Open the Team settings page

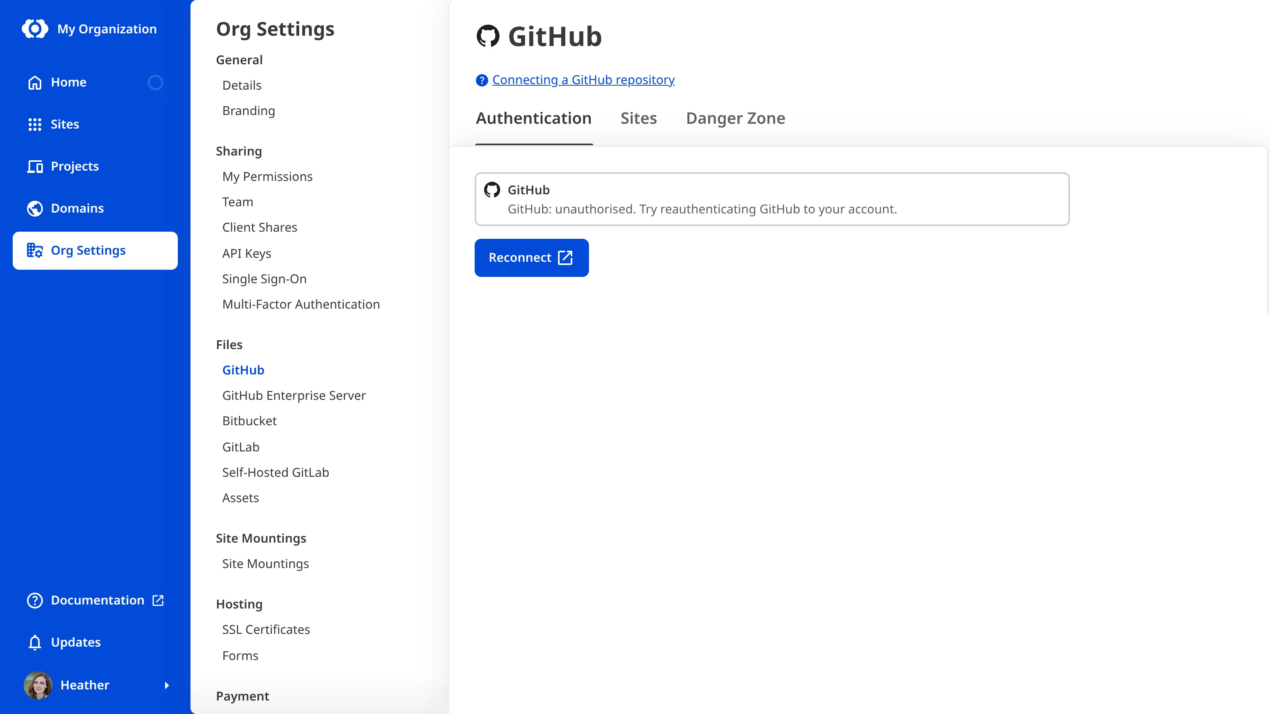click(x=238, y=202)
